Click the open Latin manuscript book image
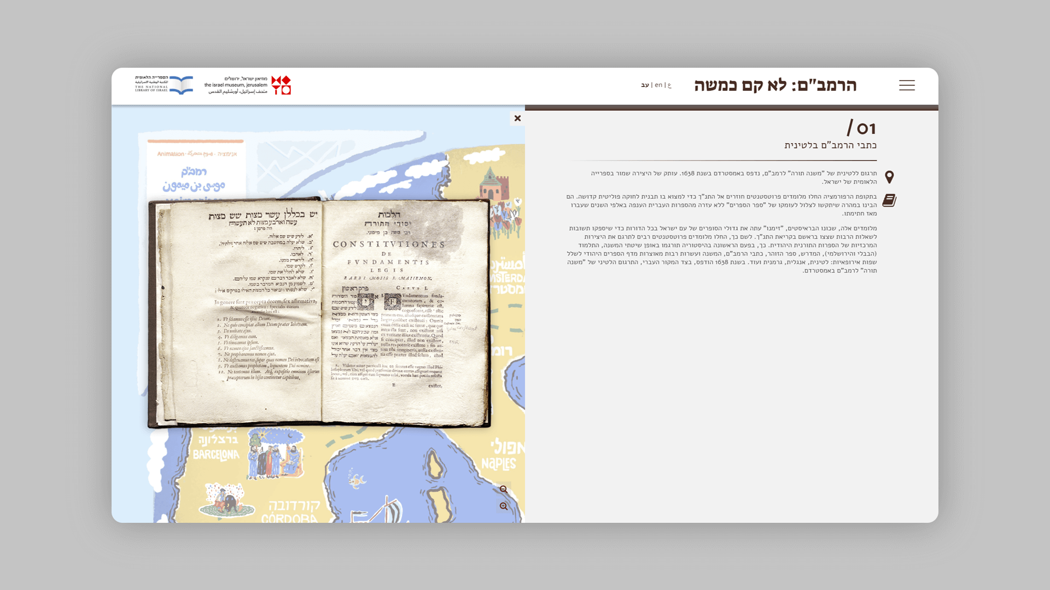The image size is (1050, 590). (320, 311)
